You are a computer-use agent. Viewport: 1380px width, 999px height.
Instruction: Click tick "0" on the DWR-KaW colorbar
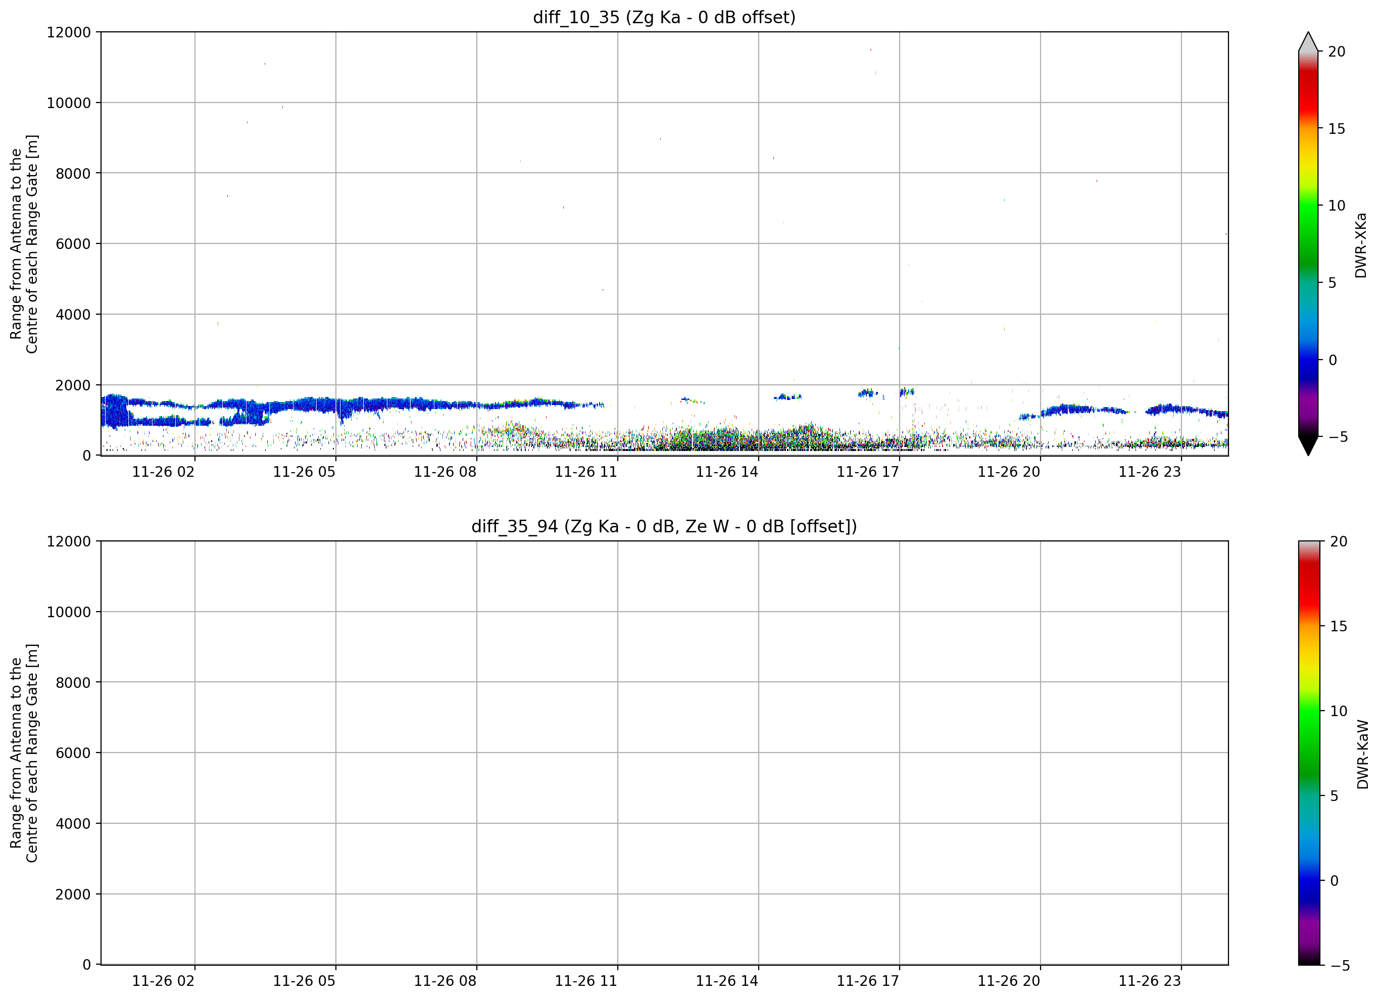point(1335,880)
